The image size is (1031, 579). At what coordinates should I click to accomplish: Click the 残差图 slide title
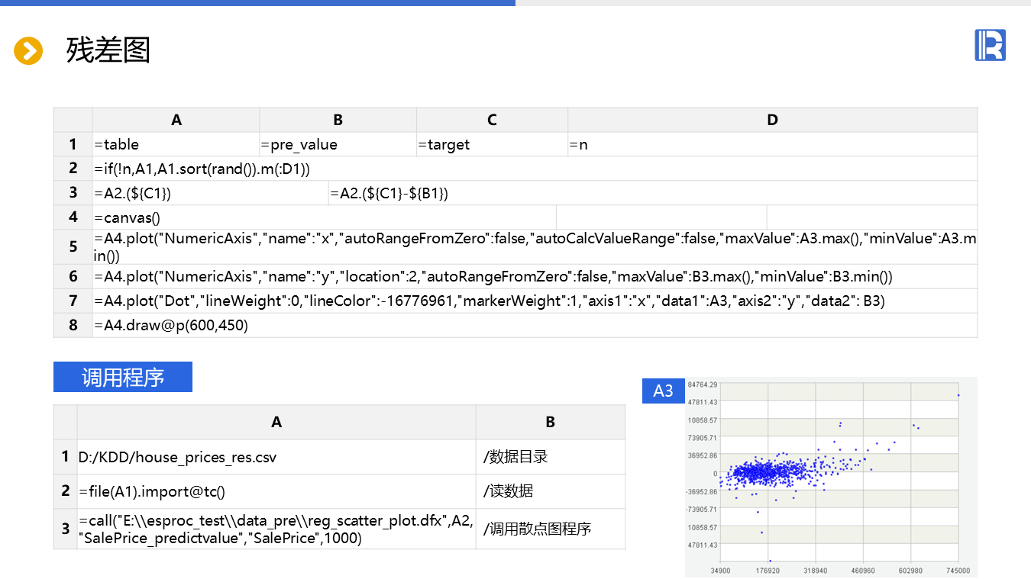[x=108, y=50]
